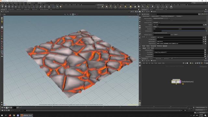Click the Clear button next to the UV Render Object field
The image size is (208, 117).
175,35
